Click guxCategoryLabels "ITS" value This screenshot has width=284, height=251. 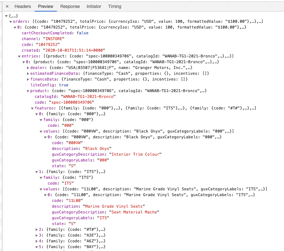click(103, 218)
